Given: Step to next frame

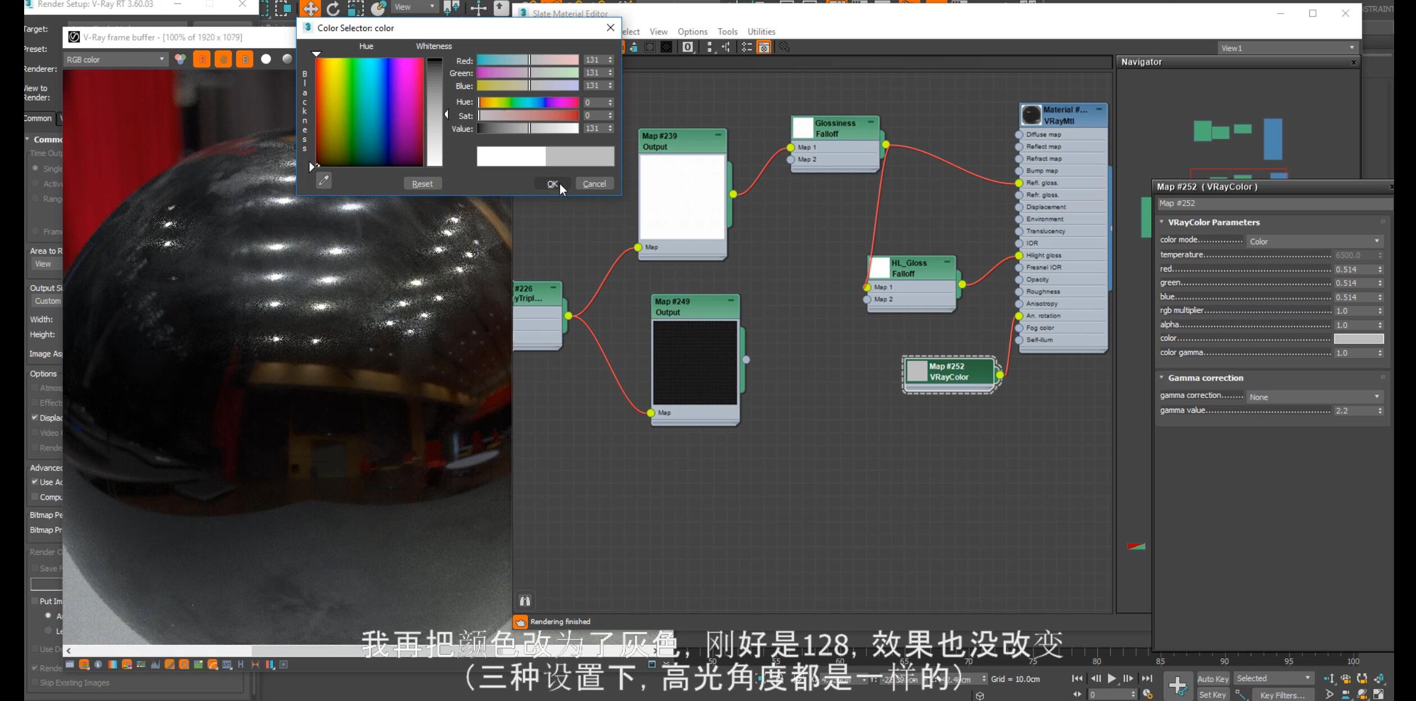Looking at the screenshot, I should coord(1129,679).
